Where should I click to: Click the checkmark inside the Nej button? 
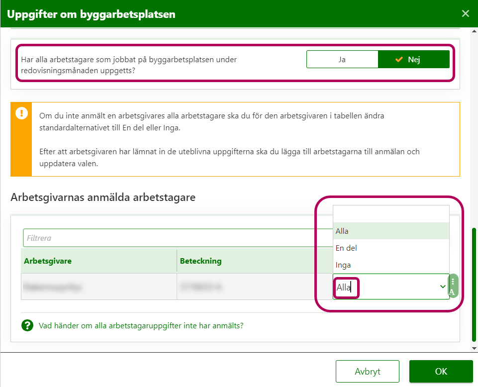coord(398,60)
